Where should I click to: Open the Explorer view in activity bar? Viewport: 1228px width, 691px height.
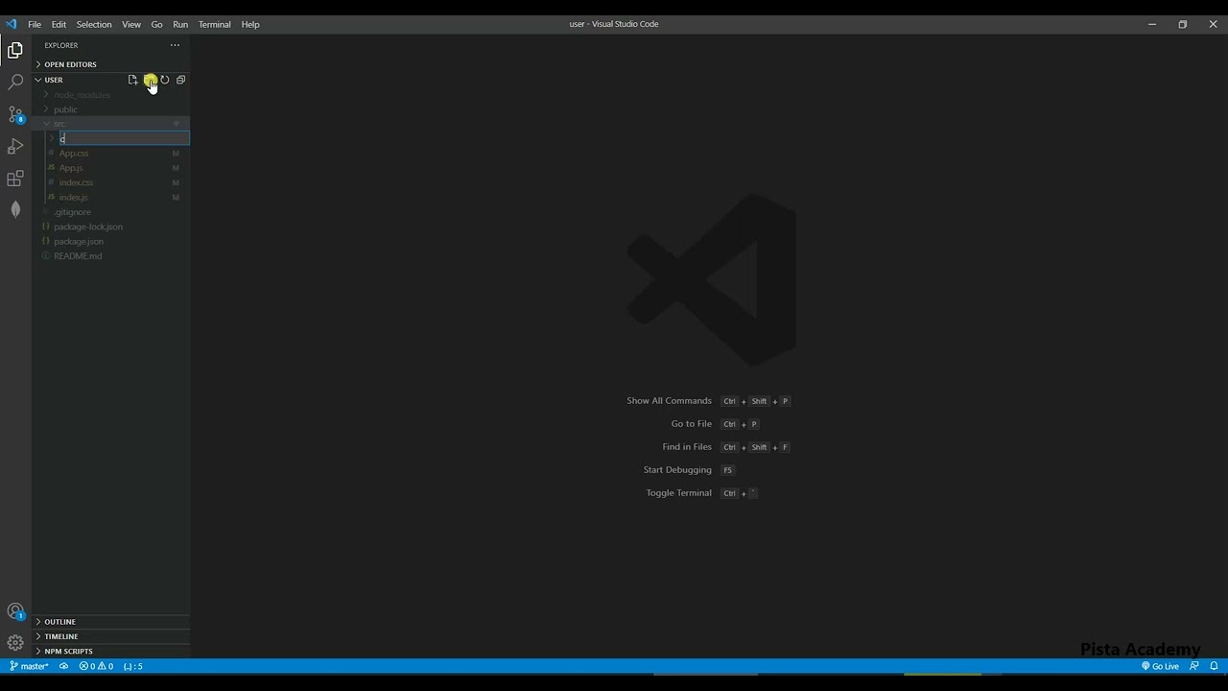(15, 51)
